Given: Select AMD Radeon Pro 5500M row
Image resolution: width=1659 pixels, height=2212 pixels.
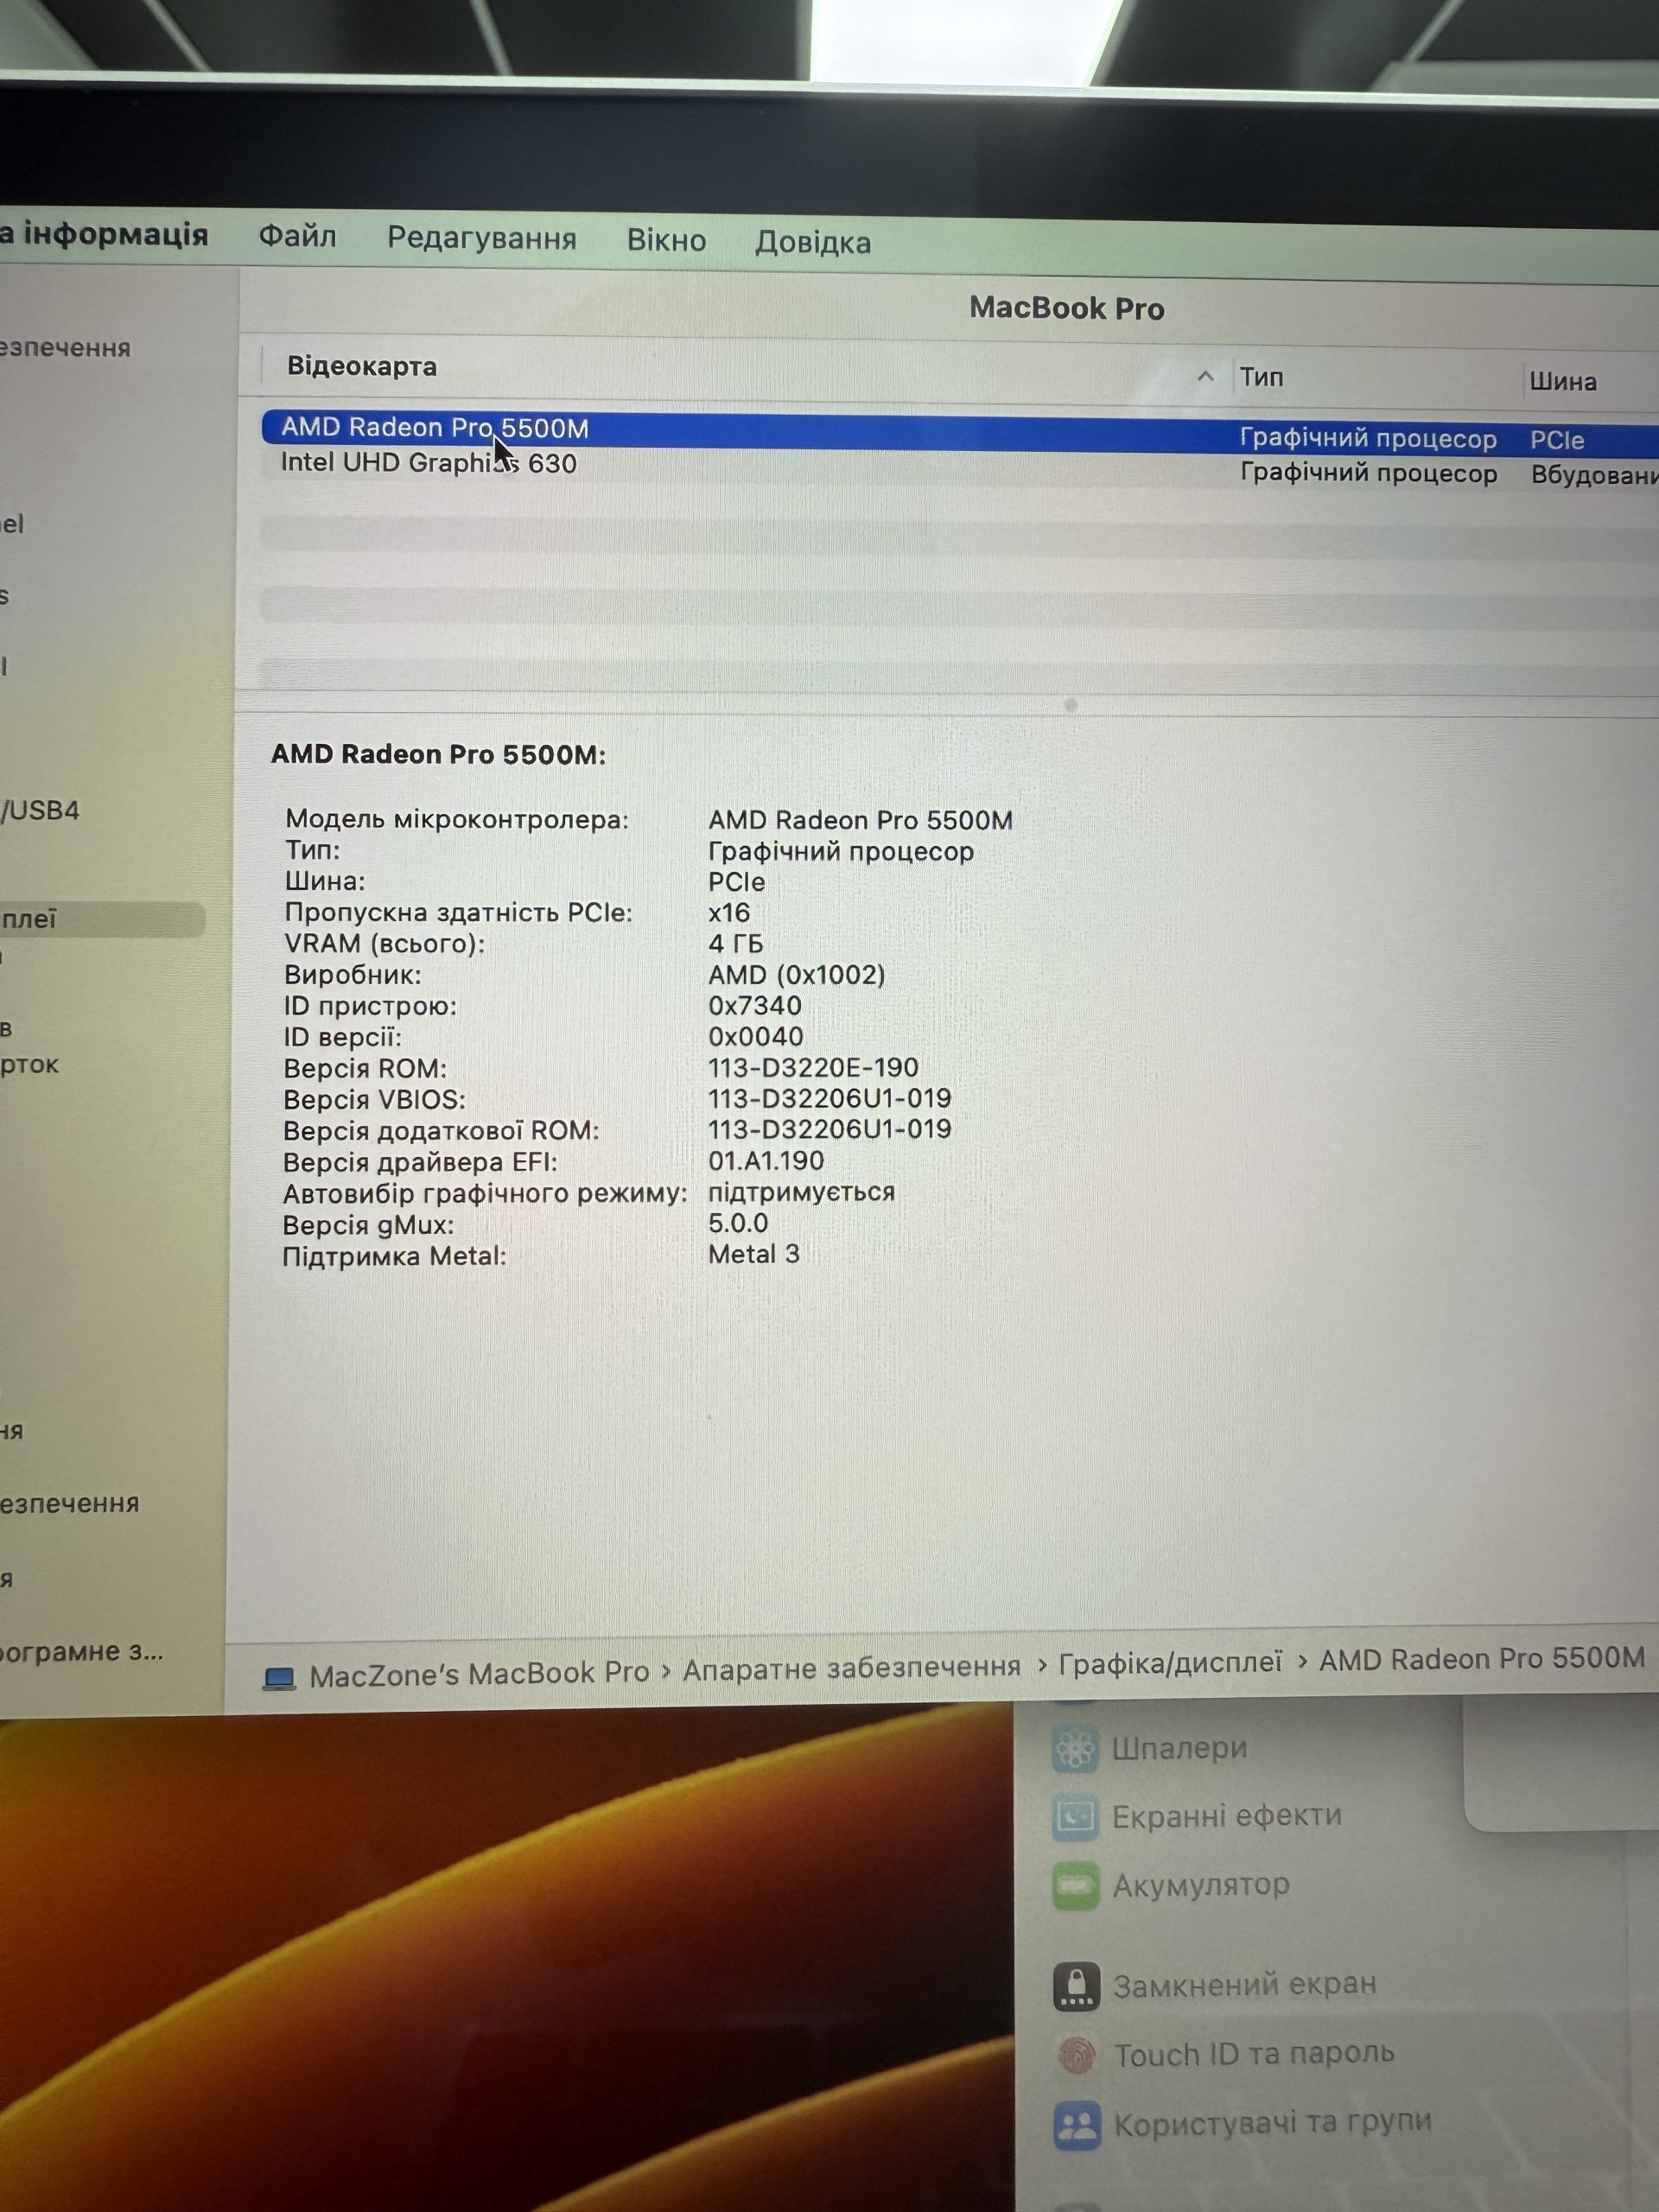Looking at the screenshot, I should coord(959,432).
